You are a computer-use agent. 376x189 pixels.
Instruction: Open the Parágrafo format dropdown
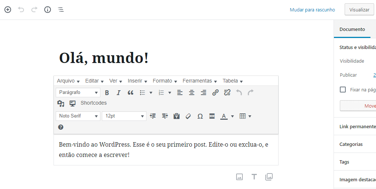pos(78,92)
